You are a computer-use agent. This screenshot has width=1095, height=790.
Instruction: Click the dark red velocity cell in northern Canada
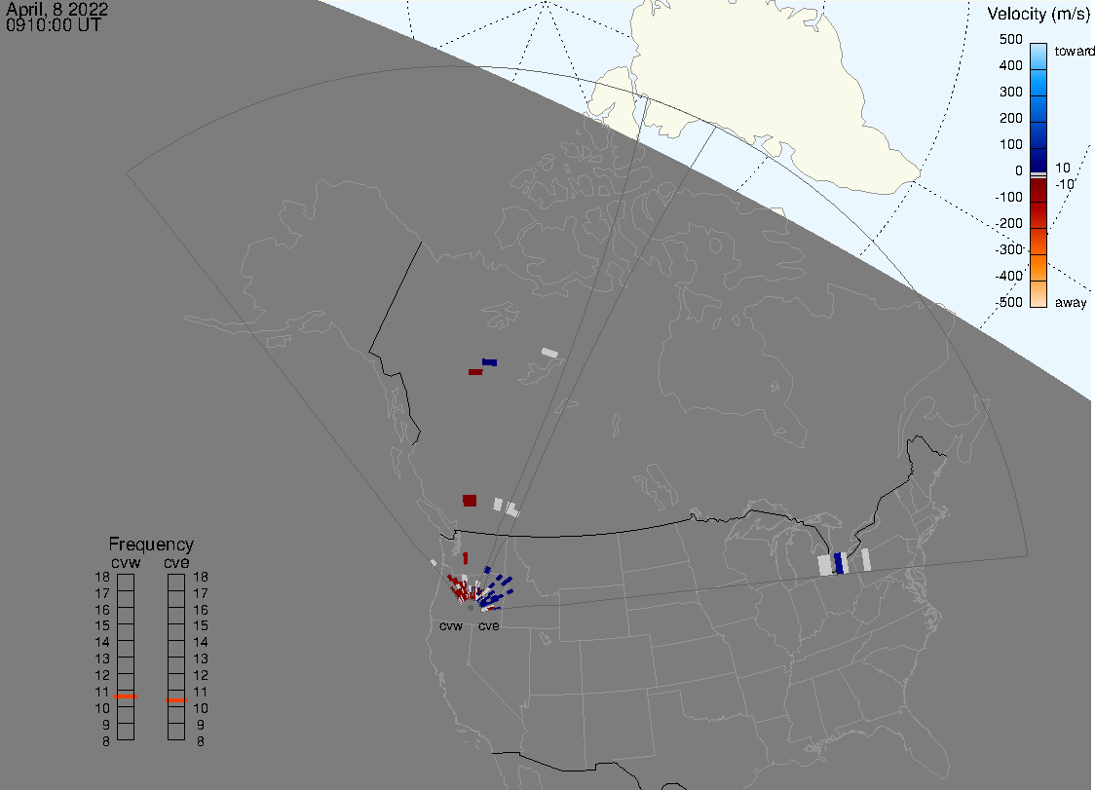click(475, 371)
